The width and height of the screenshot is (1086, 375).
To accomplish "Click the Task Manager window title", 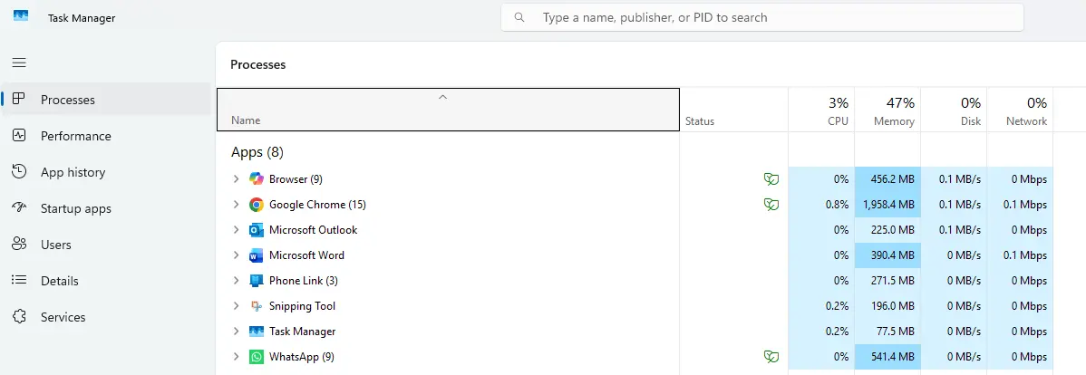I will point(82,18).
